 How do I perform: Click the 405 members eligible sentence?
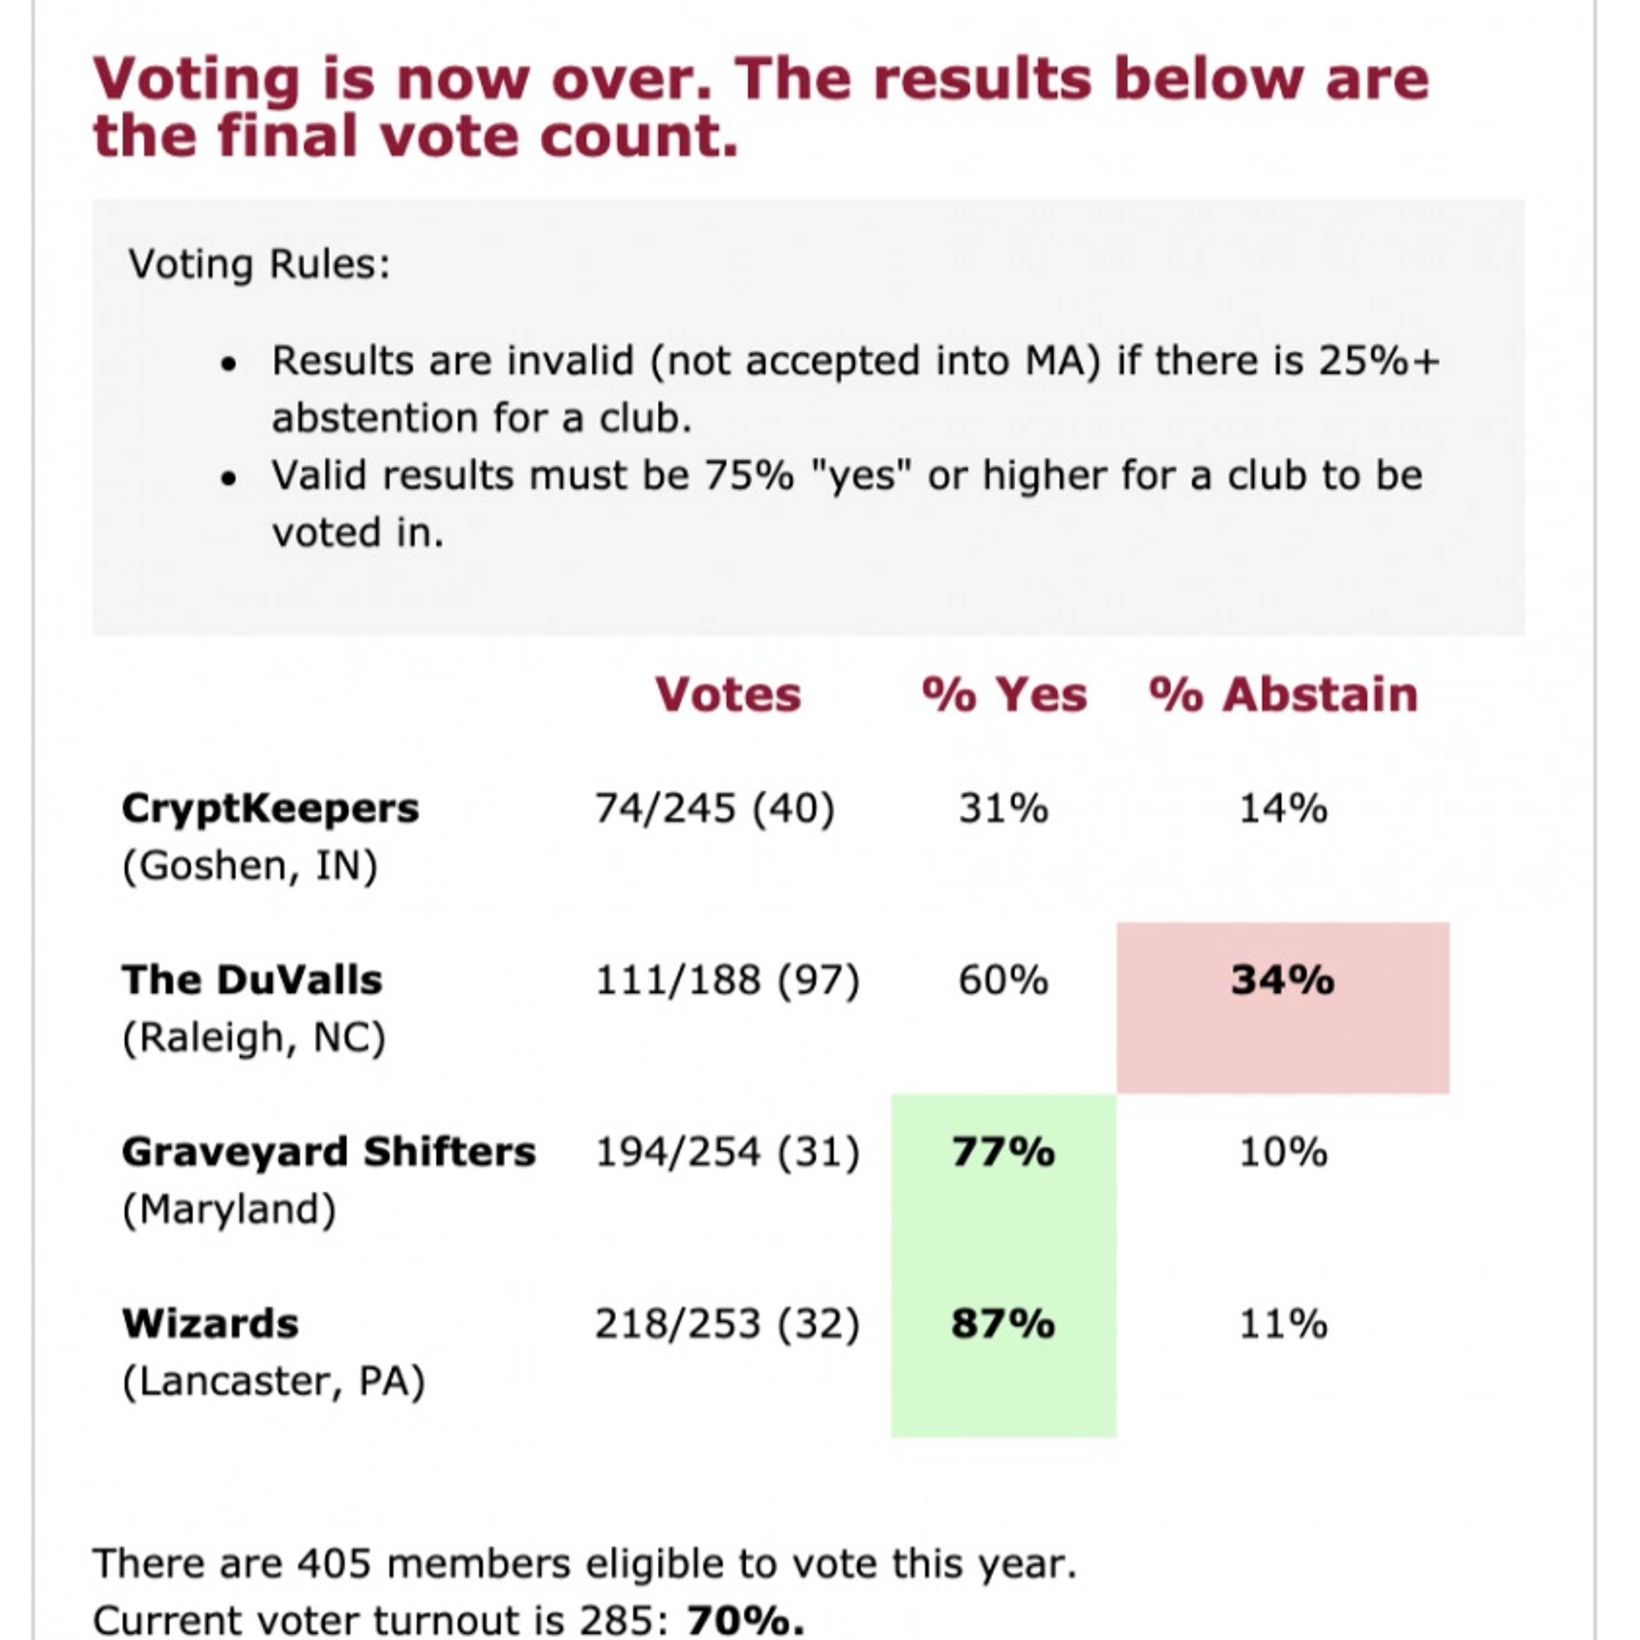(584, 1563)
